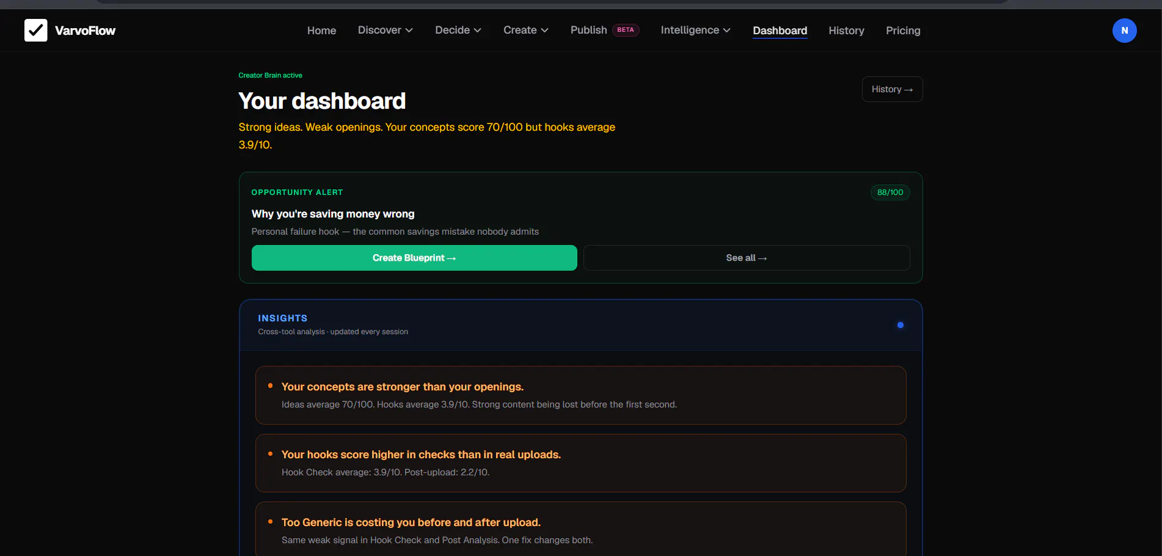Expand the Intelligence dropdown menu
1162x556 pixels.
coord(695,30)
